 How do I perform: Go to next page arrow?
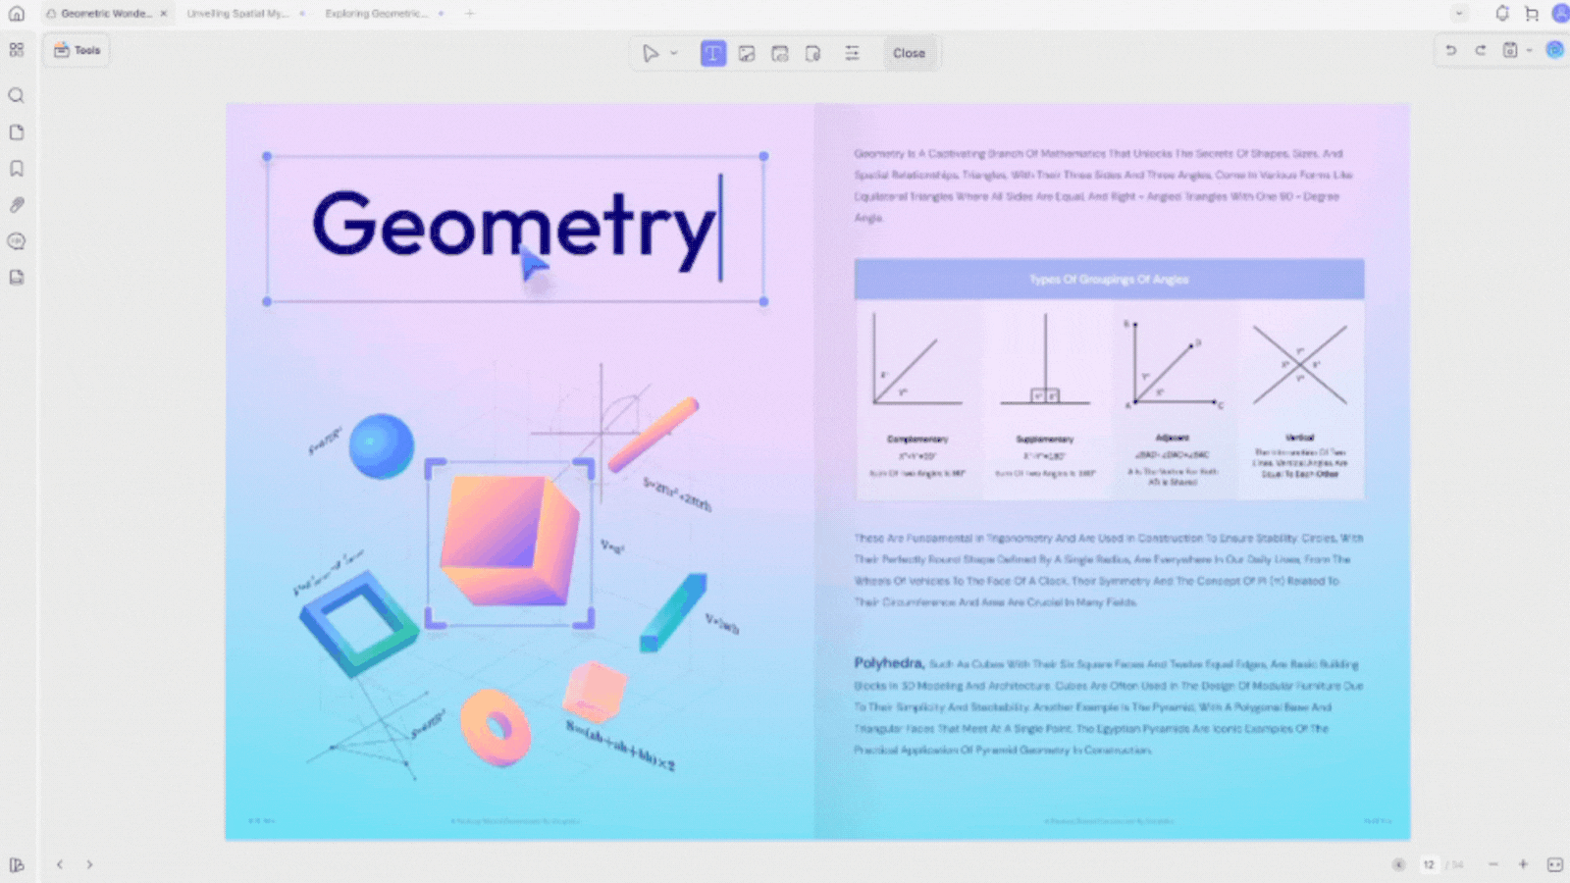click(89, 864)
